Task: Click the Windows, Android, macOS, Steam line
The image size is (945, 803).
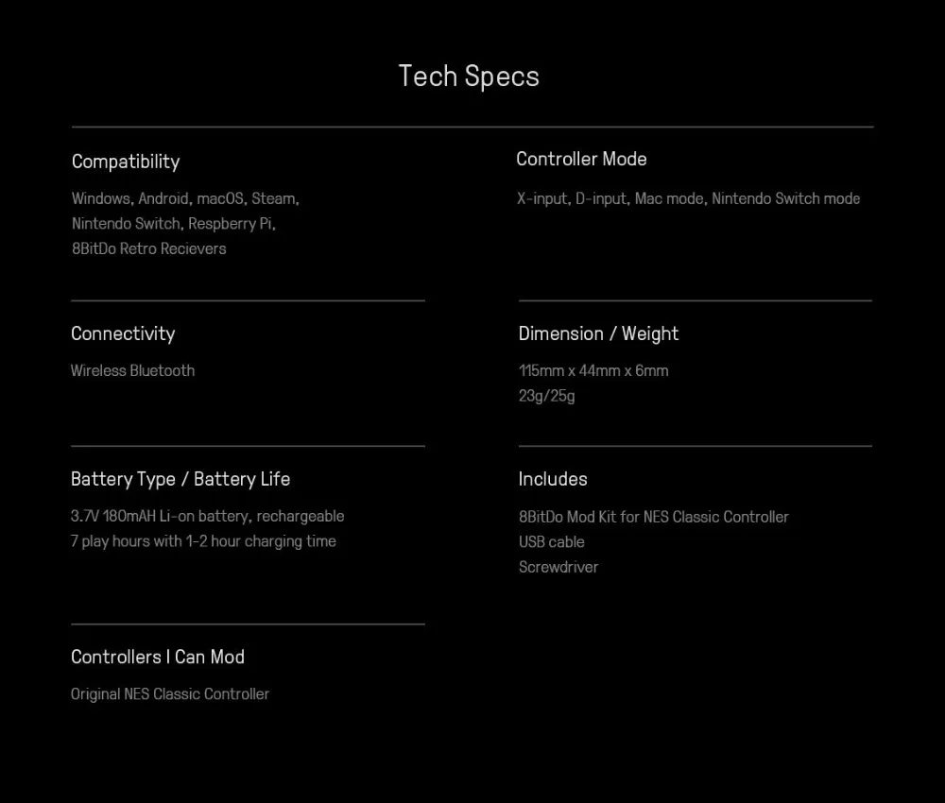Action: [185, 198]
